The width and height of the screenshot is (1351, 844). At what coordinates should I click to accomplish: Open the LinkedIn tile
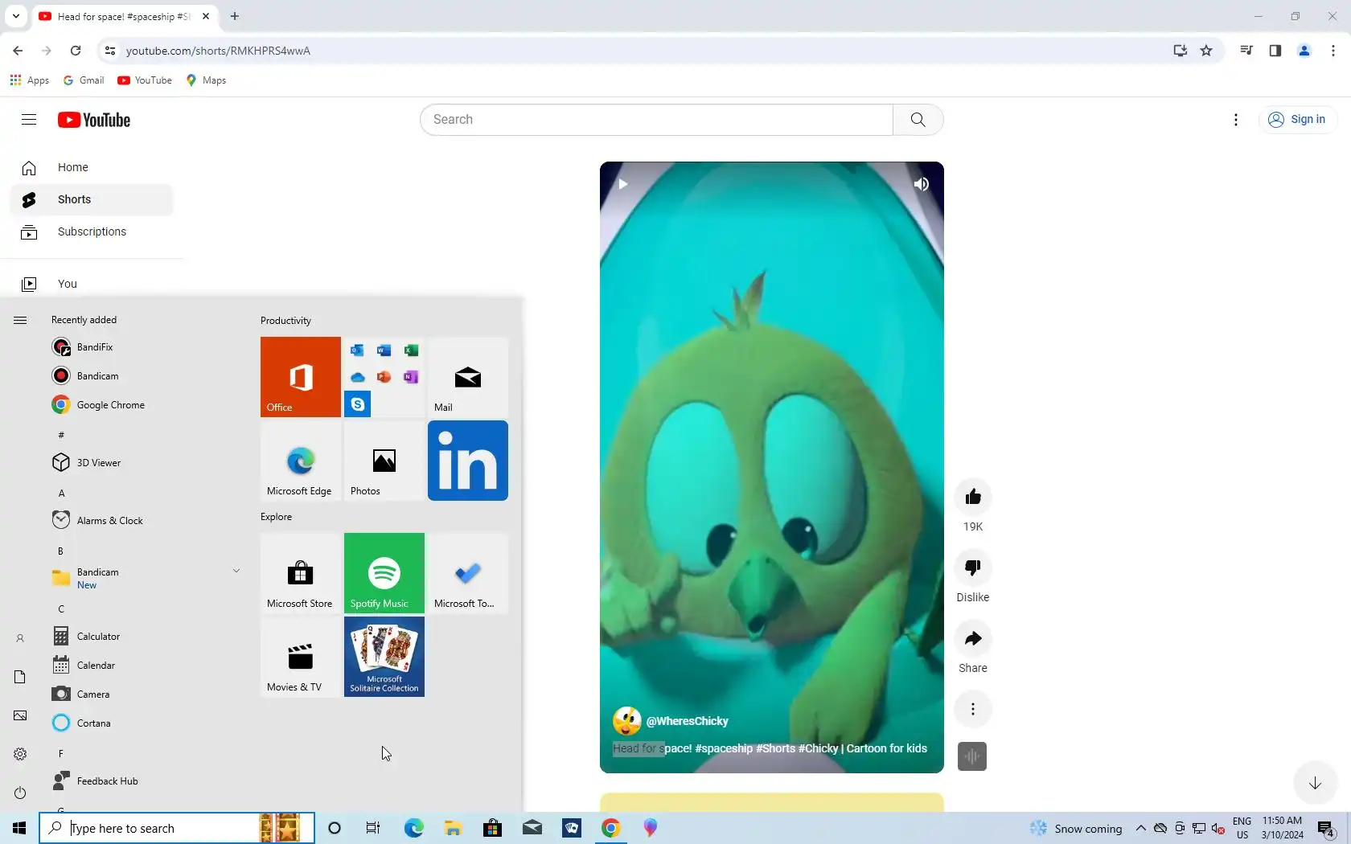tap(468, 461)
